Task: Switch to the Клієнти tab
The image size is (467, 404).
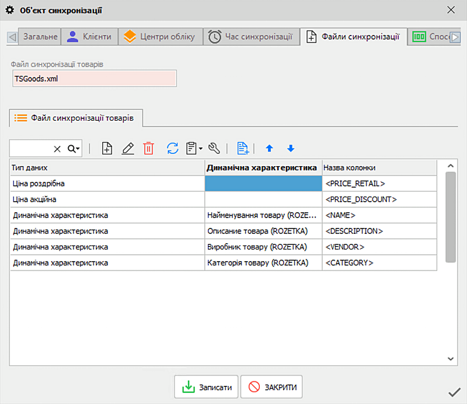Action: [x=89, y=37]
